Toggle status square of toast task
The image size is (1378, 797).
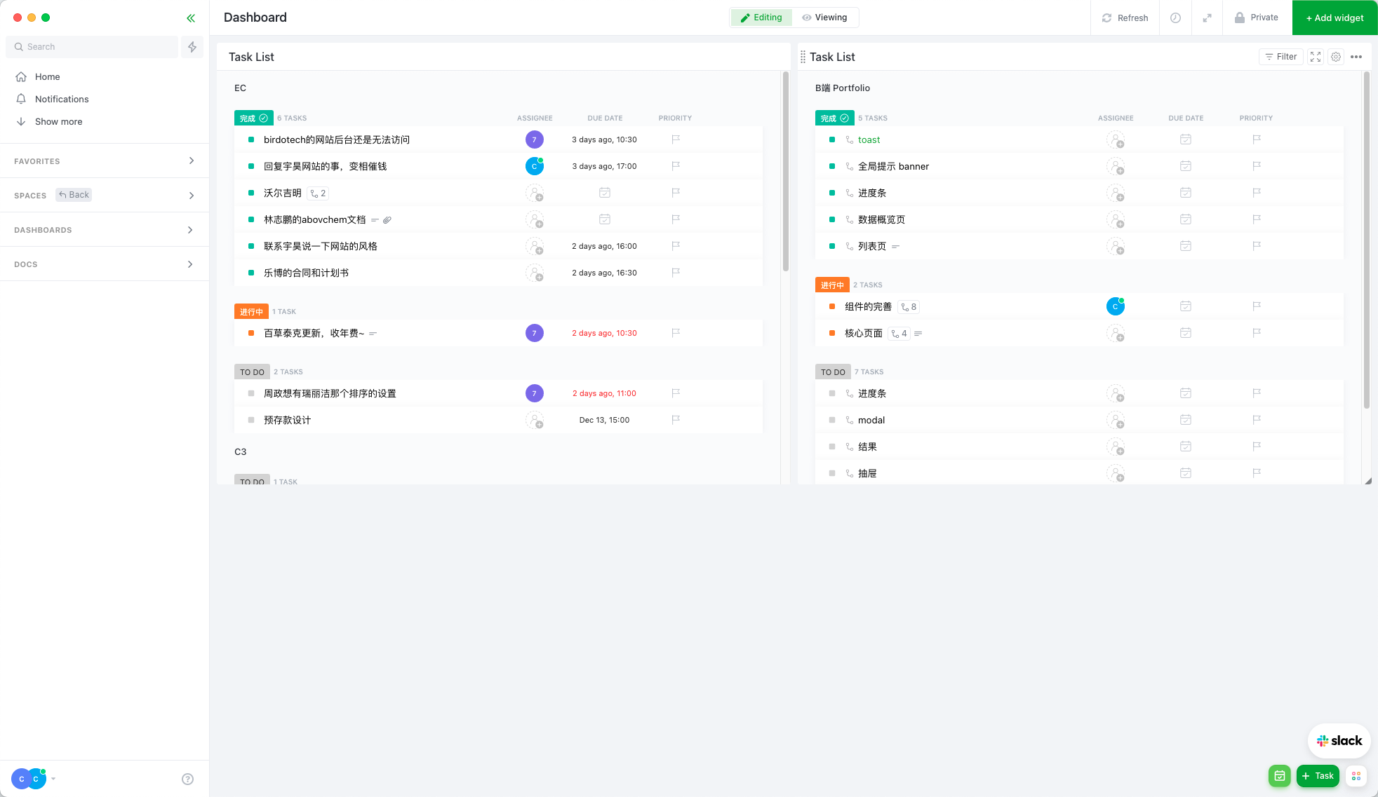tap(832, 139)
